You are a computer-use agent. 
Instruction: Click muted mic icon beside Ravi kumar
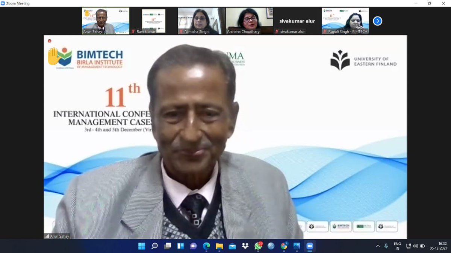(x=133, y=31)
